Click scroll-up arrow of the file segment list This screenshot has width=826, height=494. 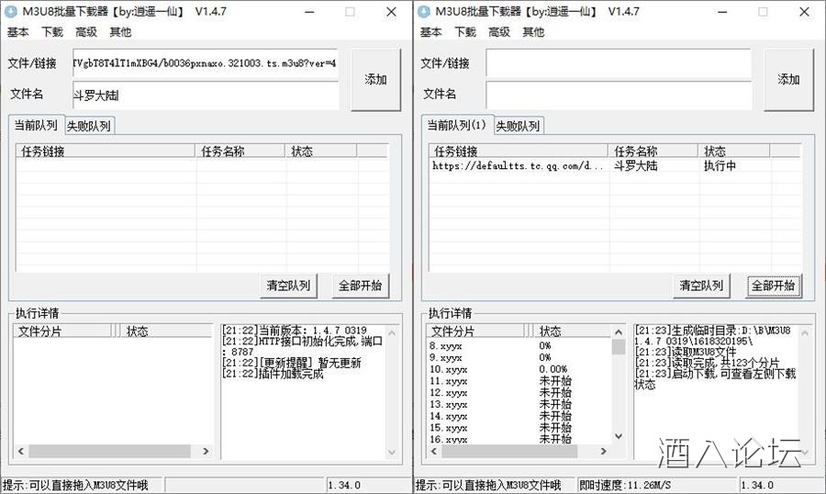coord(618,331)
